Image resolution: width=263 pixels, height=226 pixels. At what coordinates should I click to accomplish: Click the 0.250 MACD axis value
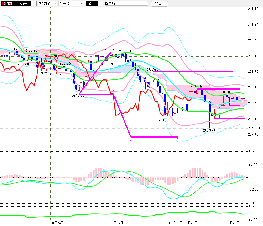click(x=253, y=165)
